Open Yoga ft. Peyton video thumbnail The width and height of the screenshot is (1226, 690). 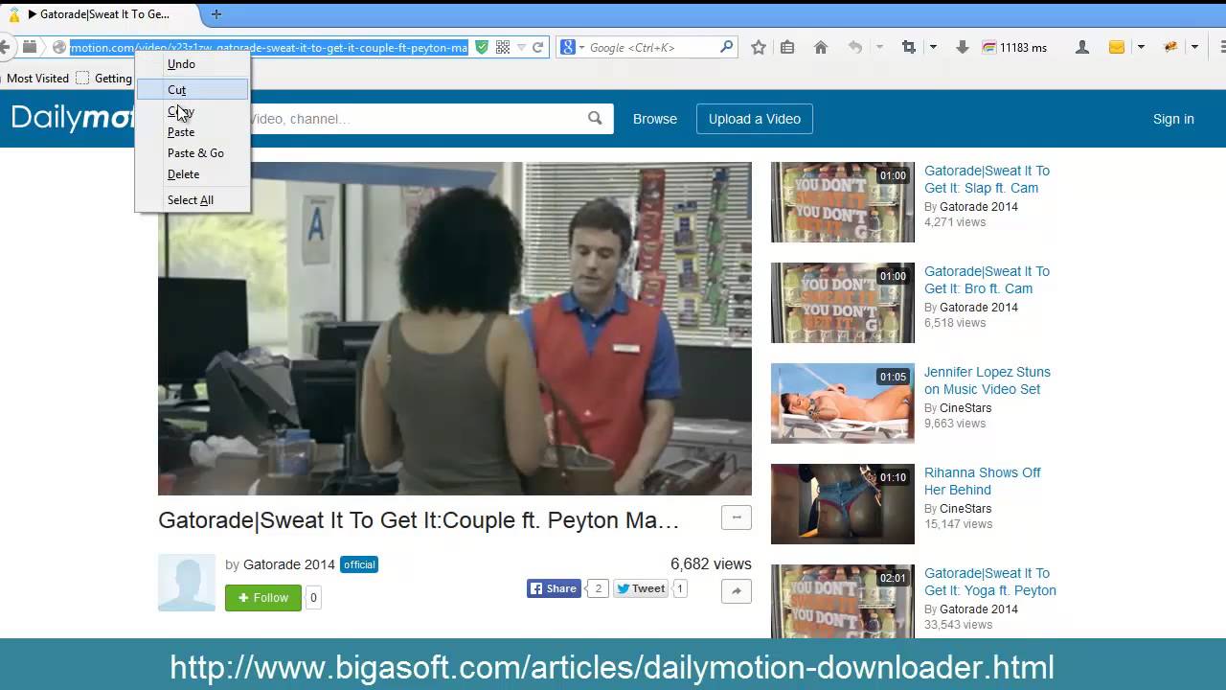(843, 601)
